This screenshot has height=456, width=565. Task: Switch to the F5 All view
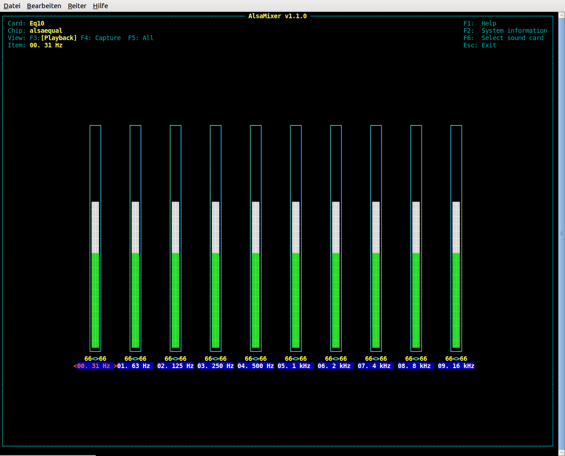[x=141, y=38]
